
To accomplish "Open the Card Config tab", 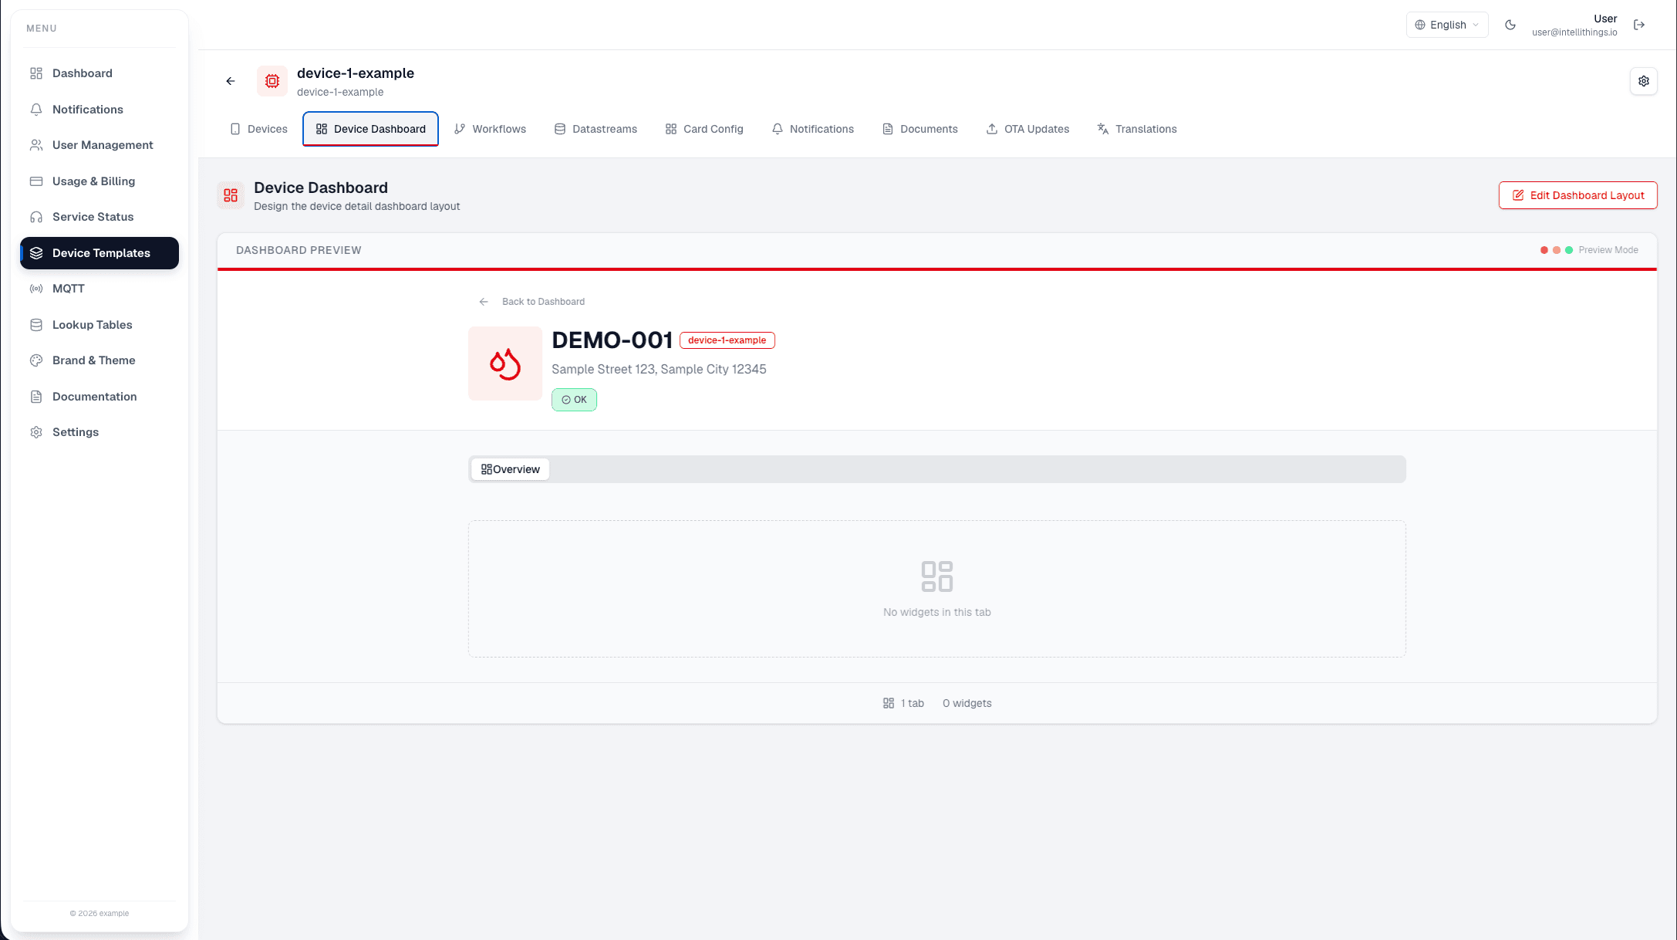I will 704,129.
